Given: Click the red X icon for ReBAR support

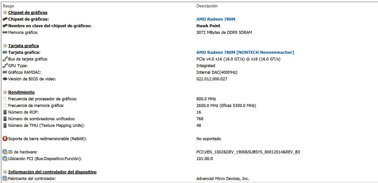Looking at the screenshot, I should click(5, 139).
